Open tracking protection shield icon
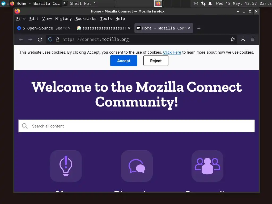Screen dimensions: 272x204 [50, 40]
